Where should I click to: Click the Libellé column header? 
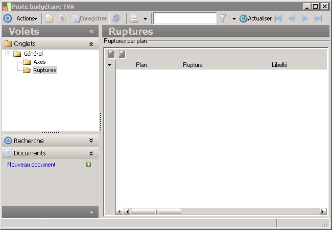279,65
